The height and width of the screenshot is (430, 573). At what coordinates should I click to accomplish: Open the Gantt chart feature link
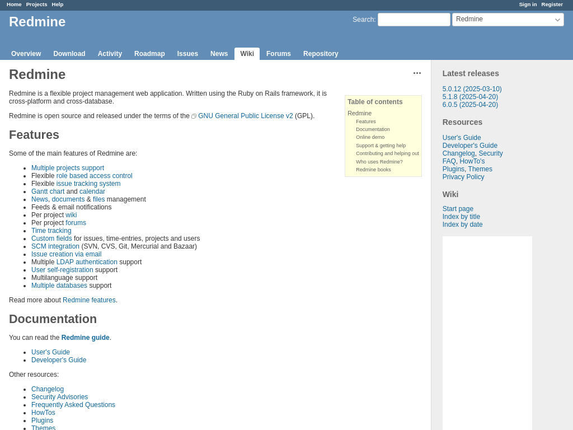[48, 191]
